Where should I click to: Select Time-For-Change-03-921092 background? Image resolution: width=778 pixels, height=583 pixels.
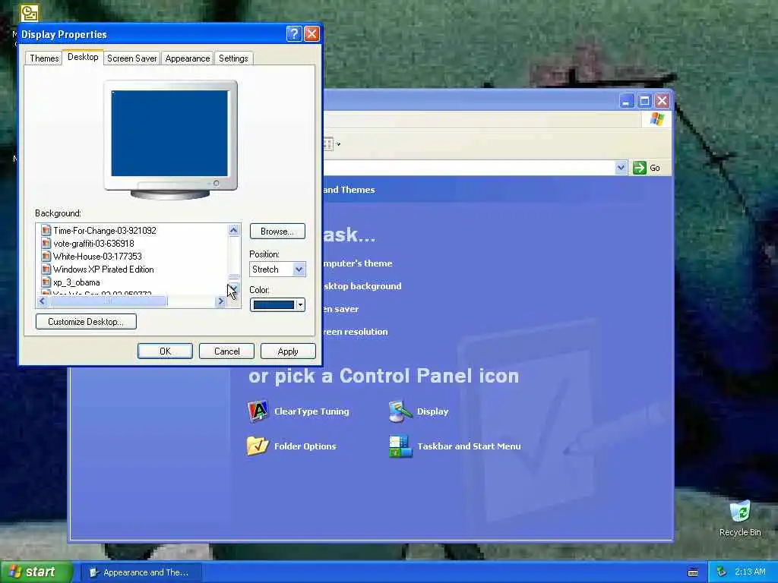click(x=105, y=231)
